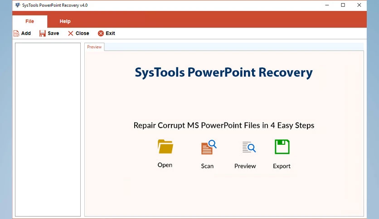Click the Scan document magnifier icon
The width and height of the screenshot is (379, 219).
pos(209,147)
